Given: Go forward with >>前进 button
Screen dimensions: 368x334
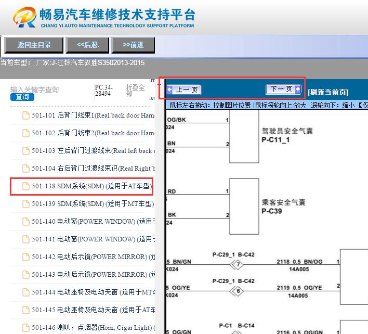Looking at the screenshot, I should click(133, 45).
